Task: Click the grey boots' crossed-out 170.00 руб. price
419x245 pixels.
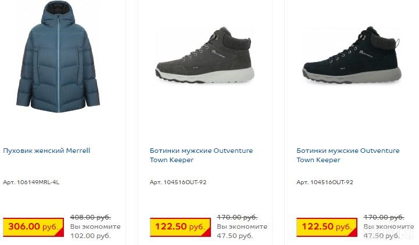Action: 237,217
